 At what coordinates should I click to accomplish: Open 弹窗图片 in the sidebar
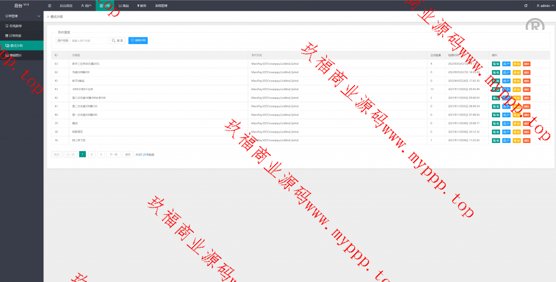tap(16, 55)
